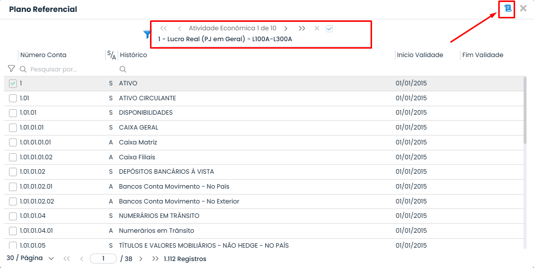The width and height of the screenshot is (534, 268).
Task: Go to first Atividade Econômica record
Action: coord(163,29)
